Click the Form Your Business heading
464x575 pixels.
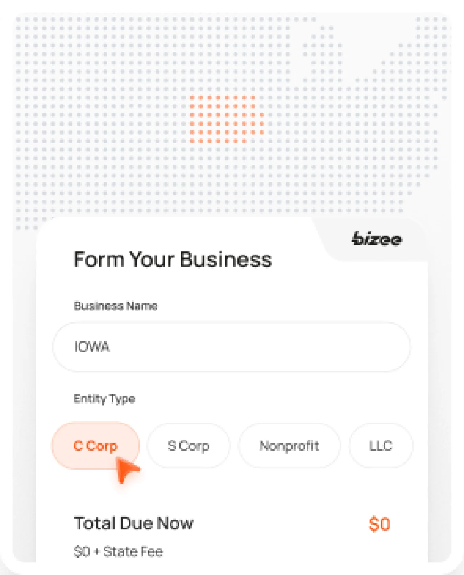coord(173,259)
